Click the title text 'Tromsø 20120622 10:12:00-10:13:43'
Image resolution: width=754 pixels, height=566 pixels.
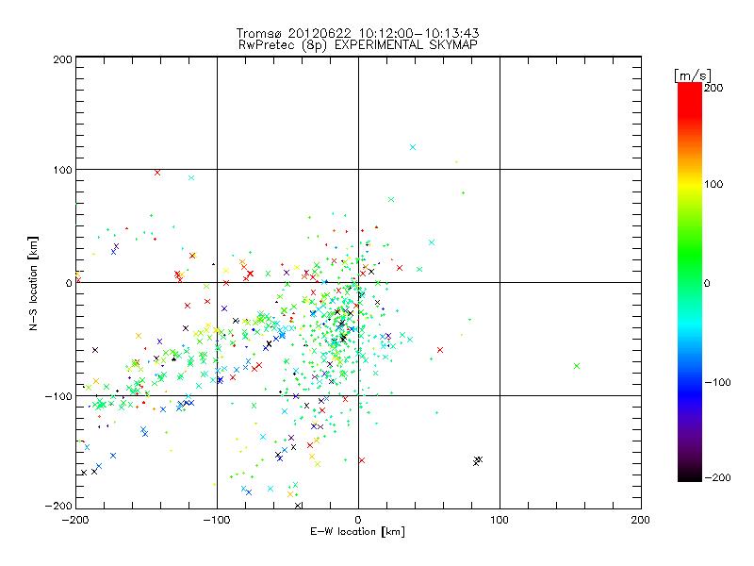357,33
